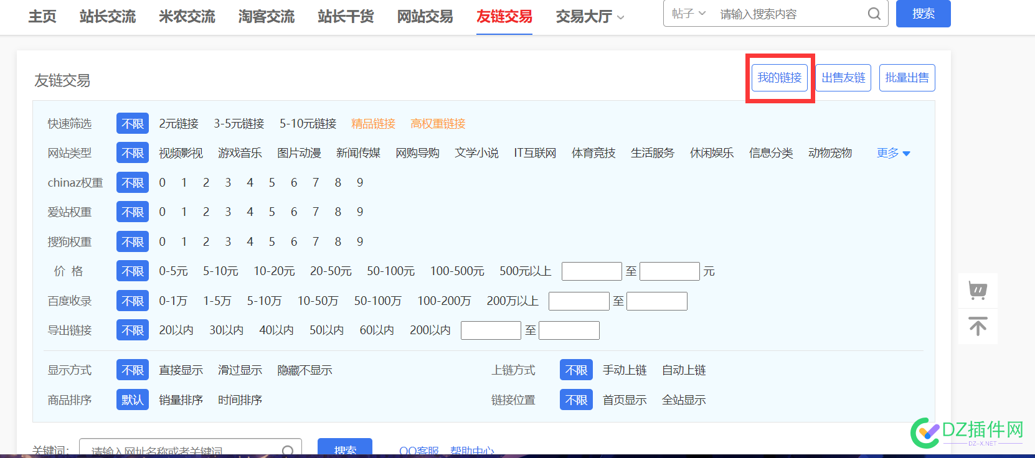Choose 自动上链 link method

684,370
